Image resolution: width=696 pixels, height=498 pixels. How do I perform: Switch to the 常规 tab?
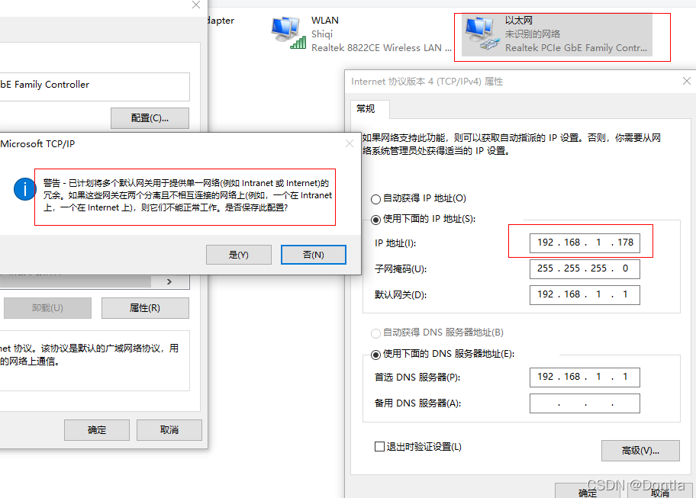[x=366, y=108]
